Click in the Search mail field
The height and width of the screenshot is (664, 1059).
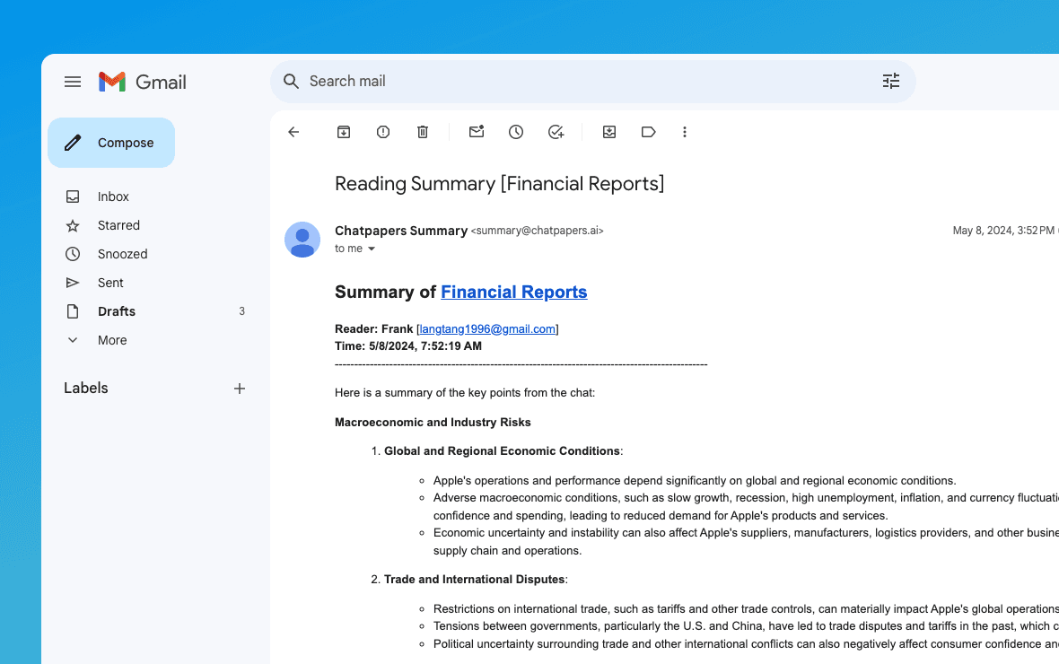coord(593,82)
